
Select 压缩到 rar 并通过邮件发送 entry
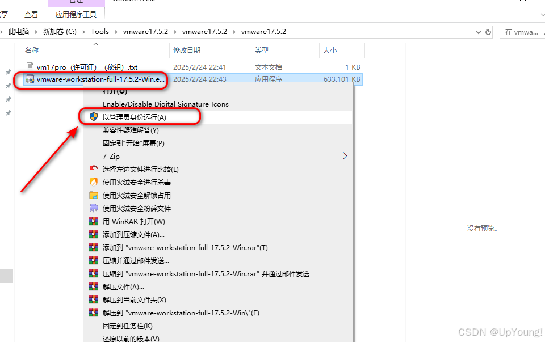tap(206, 273)
